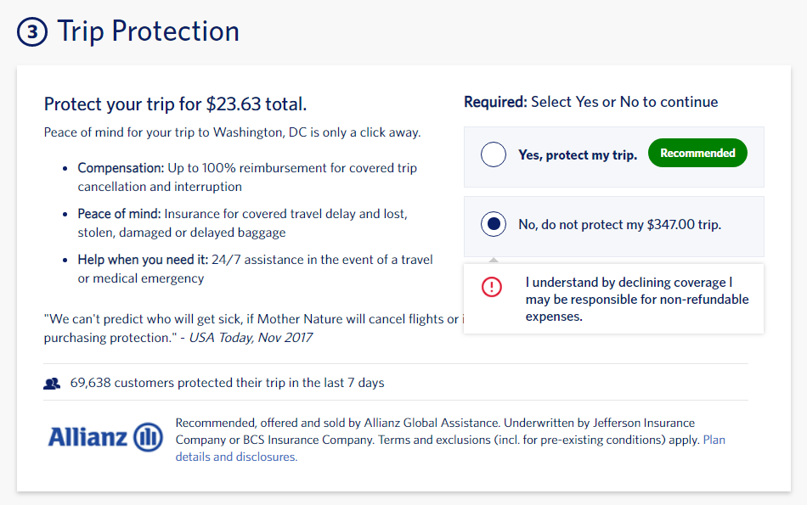
Task: Click the declining coverage warning message
Action: 636,299
